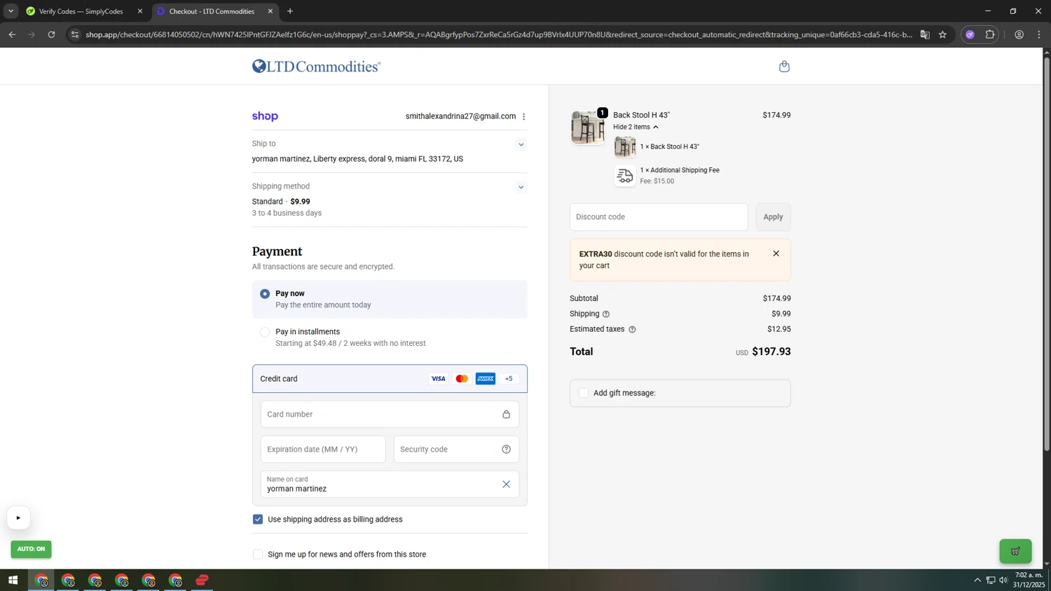The image size is (1051, 591).
Task: Switch to Verify Codes SimplyCodes tab
Action: [x=81, y=11]
